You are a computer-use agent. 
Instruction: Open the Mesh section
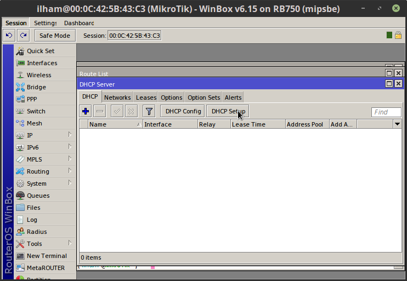click(x=44, y=123)
